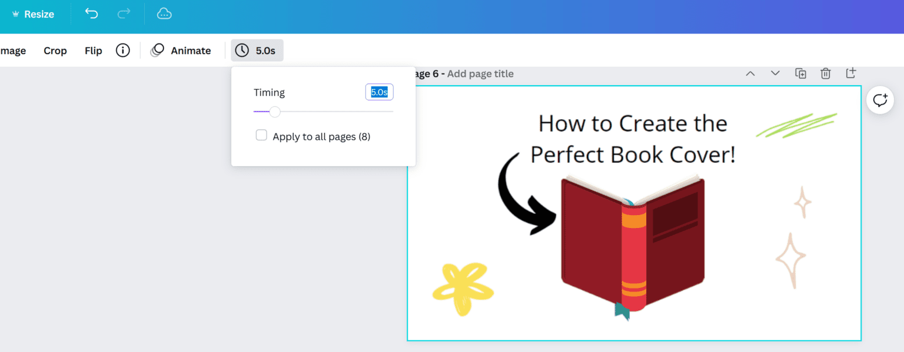This screenshot has height=352, width=904.
Task: Collapse the Timing panel via 5.0s control
Action: pyautogui.click(x=257, y=51)
